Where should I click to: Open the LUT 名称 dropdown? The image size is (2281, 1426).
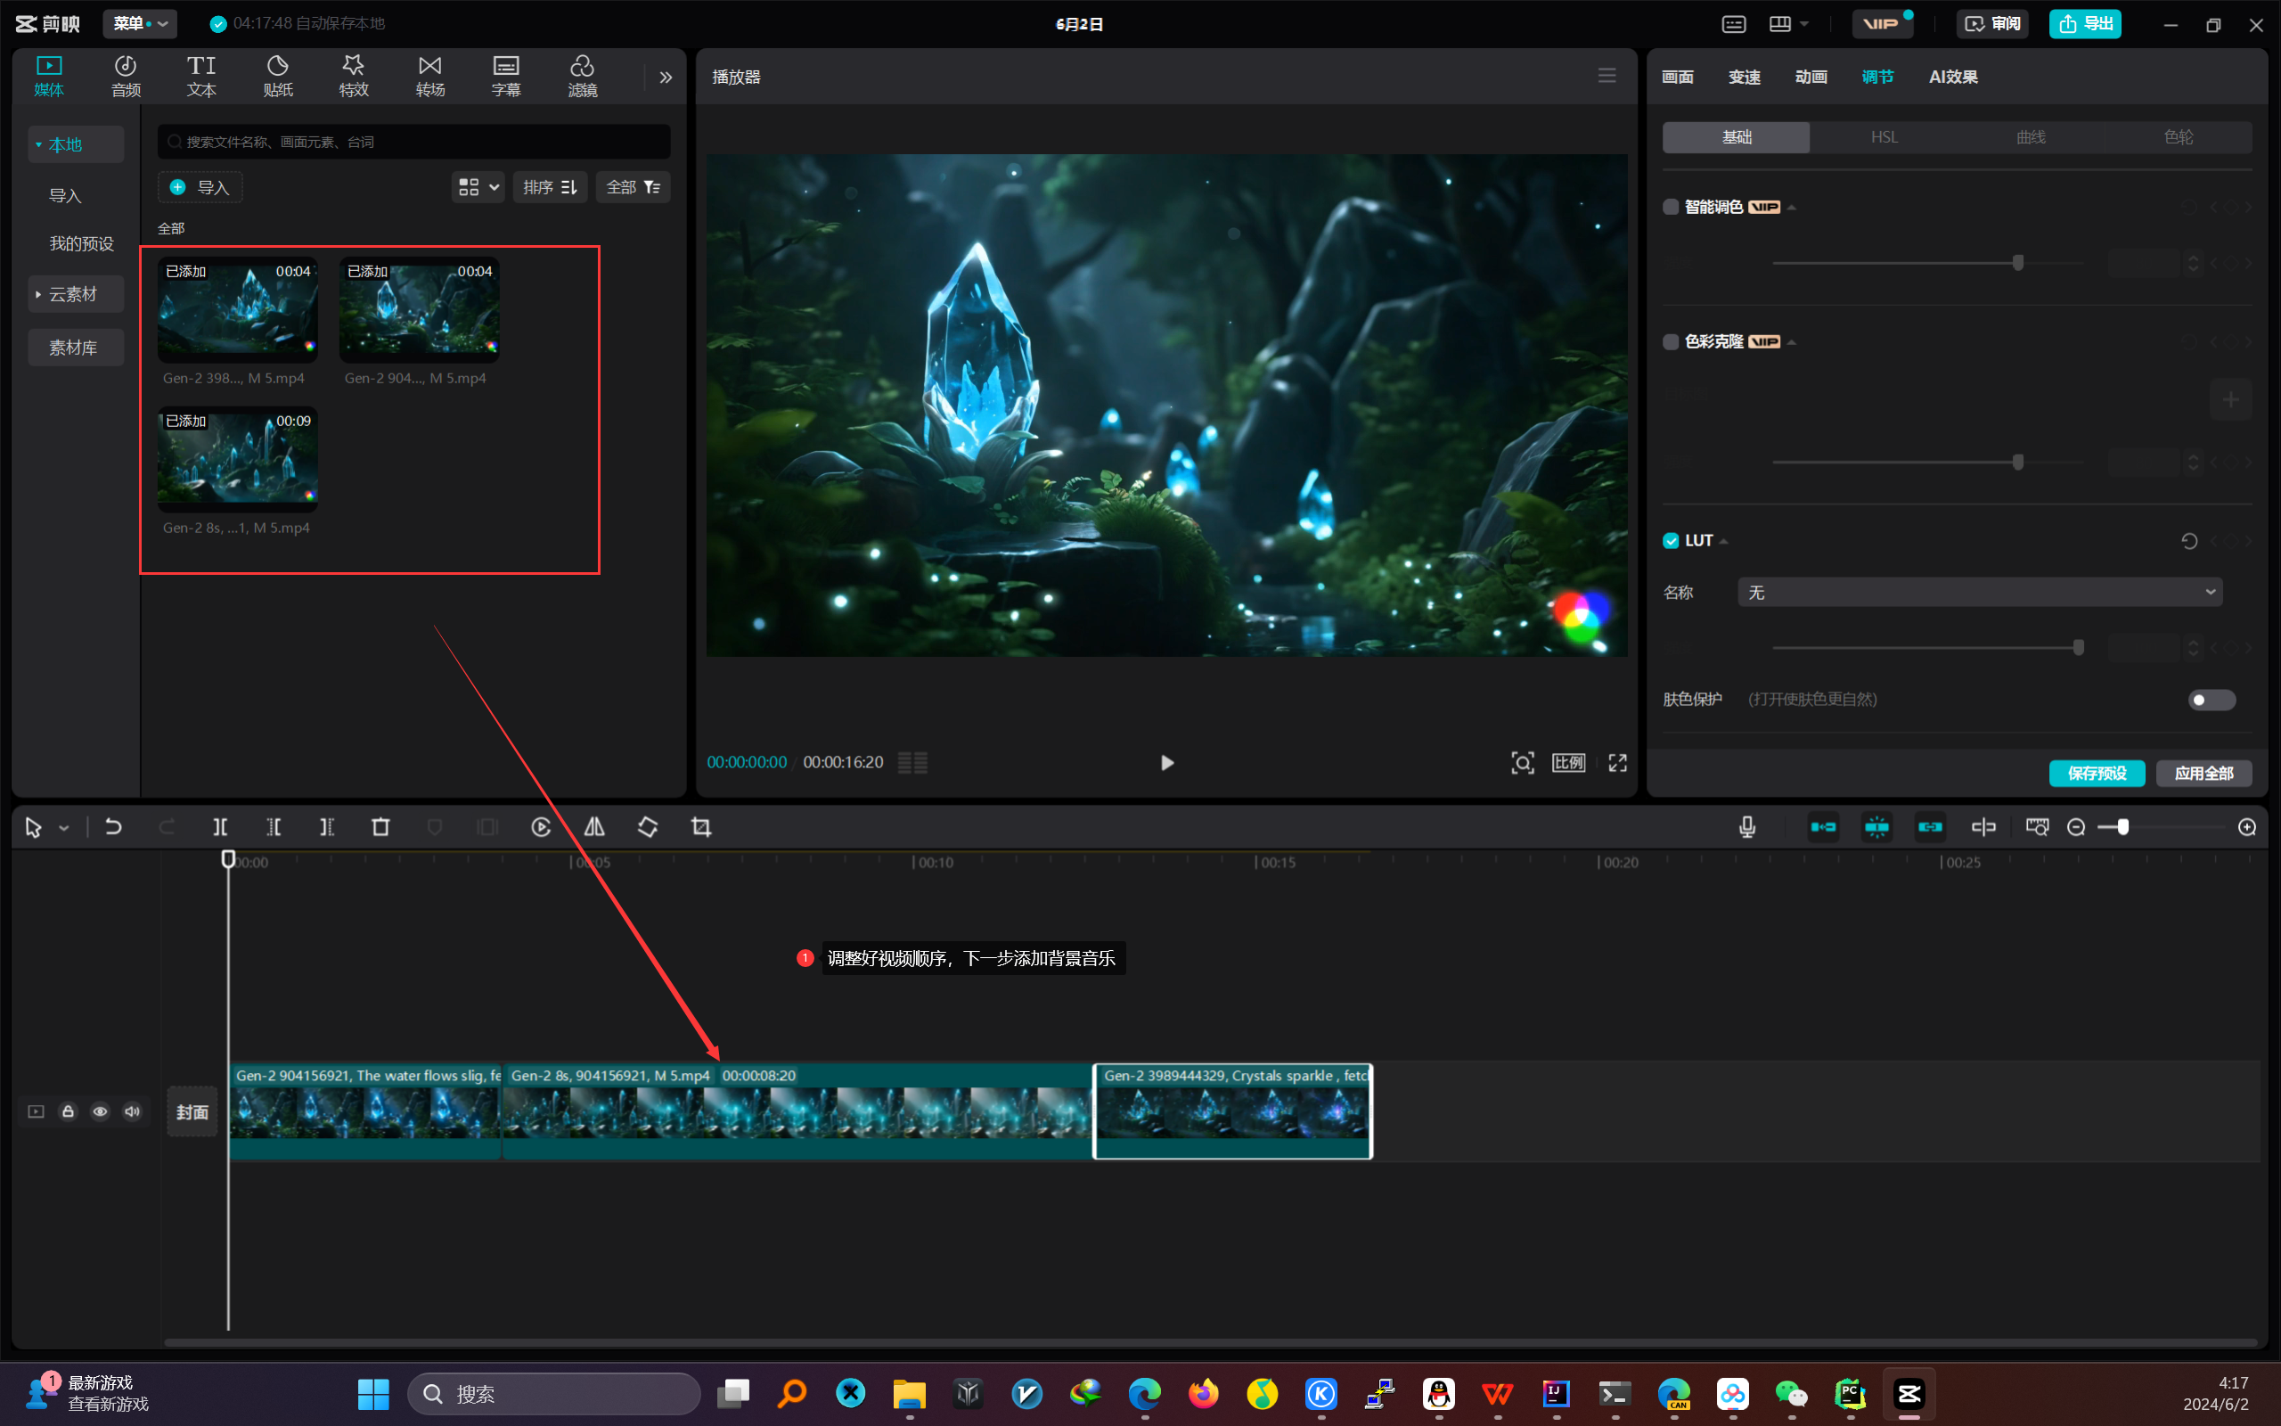click(x=1979, y=593)
